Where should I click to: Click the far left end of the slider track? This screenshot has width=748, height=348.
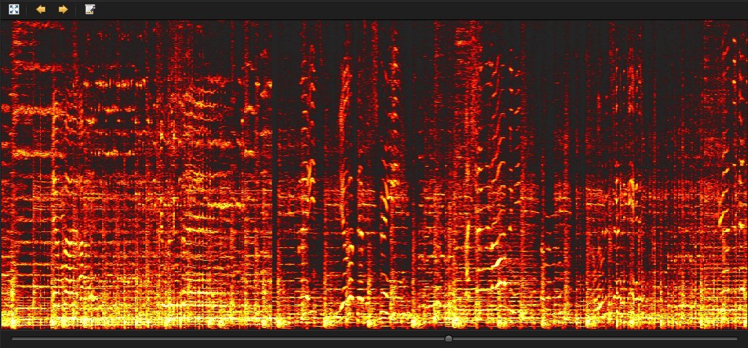click(x=13, y=339)
